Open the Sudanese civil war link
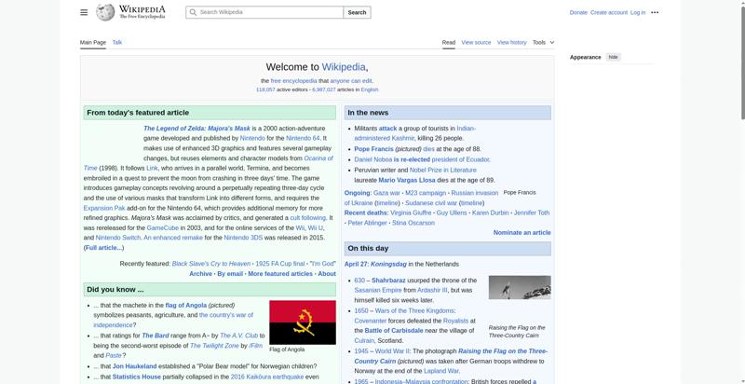745x384 pixels. tap(431, 203)
